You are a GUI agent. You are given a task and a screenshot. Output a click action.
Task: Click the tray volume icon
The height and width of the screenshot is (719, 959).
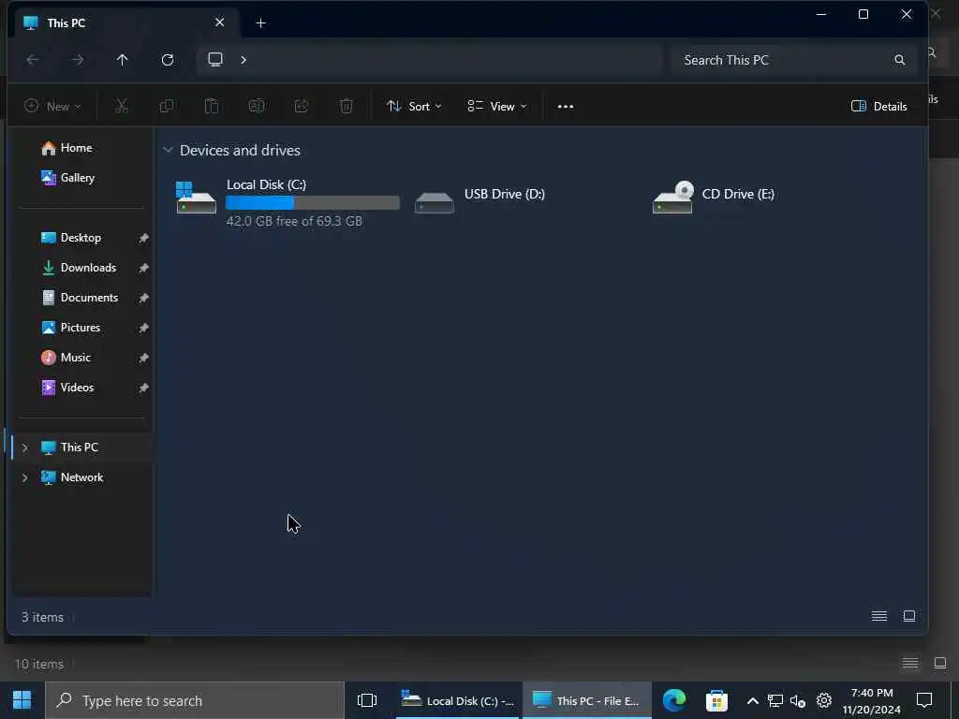pos(798,700)
